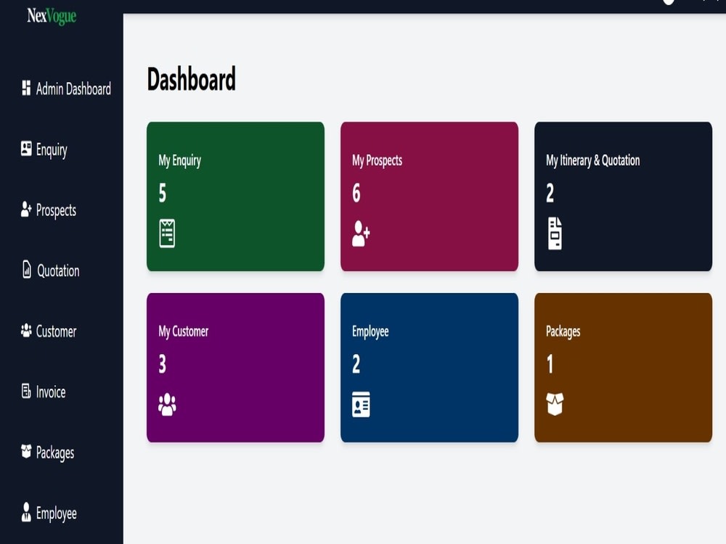726x544 pixels.
Task: Go to the Enquiry menu item
Action: point(44,149)
